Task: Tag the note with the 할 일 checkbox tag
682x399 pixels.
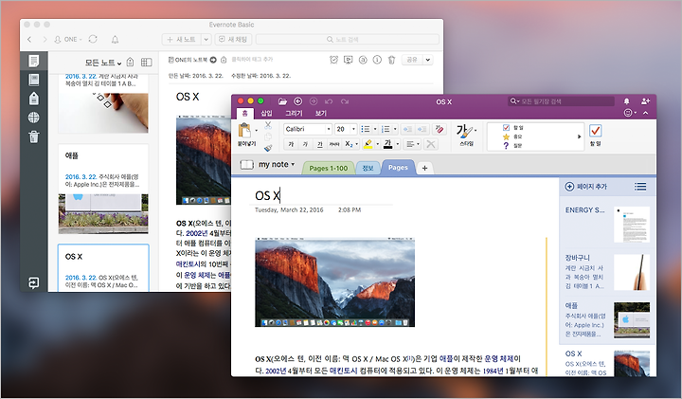Action: pos(512,128)
